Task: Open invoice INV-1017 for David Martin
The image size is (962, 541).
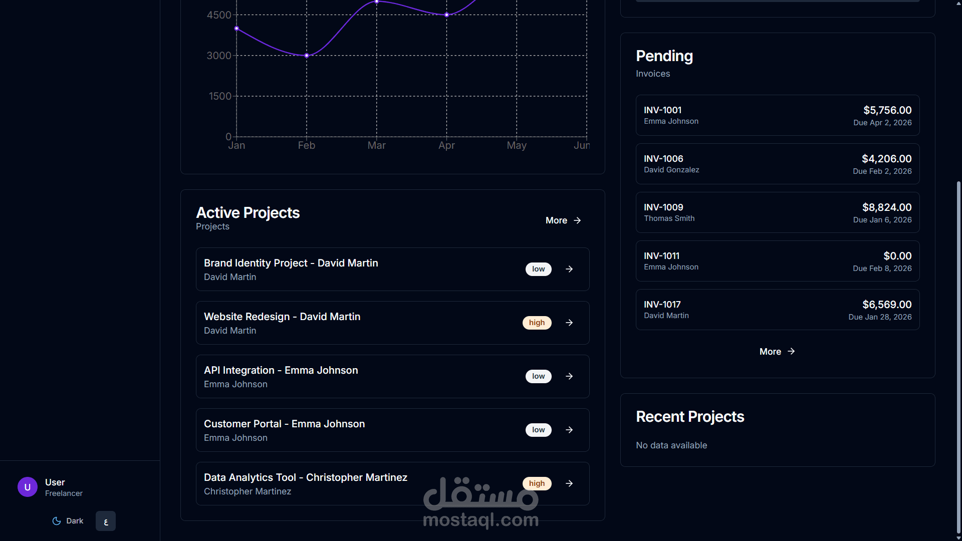Action: [777, 310]
